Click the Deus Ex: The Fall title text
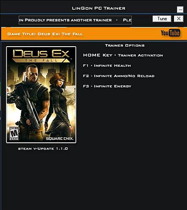187x210 pixels. point(60,34)
